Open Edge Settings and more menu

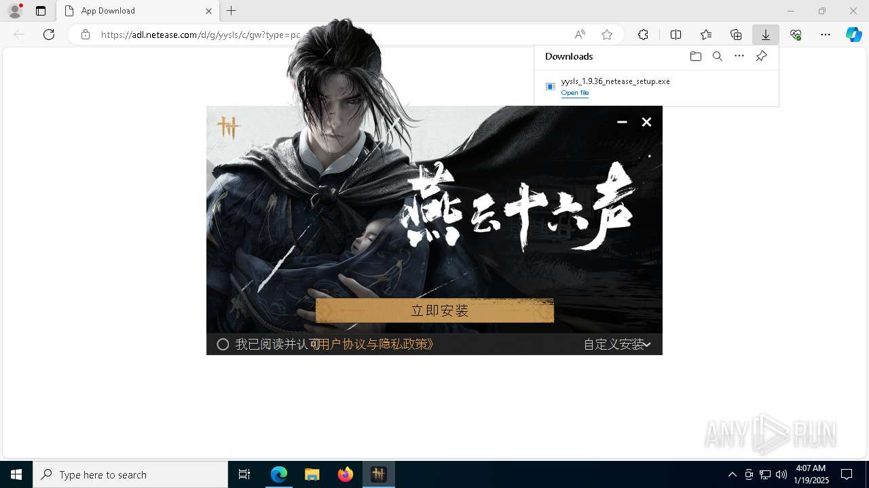(x=826, y=35)
